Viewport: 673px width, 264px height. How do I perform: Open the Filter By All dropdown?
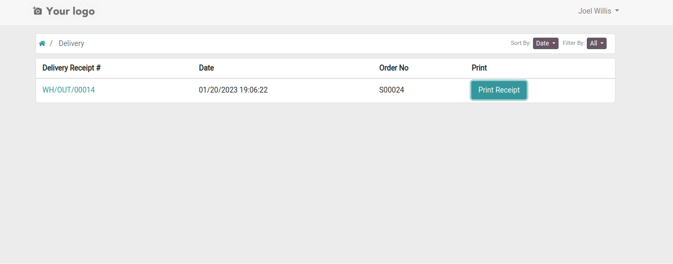[597, 43]
